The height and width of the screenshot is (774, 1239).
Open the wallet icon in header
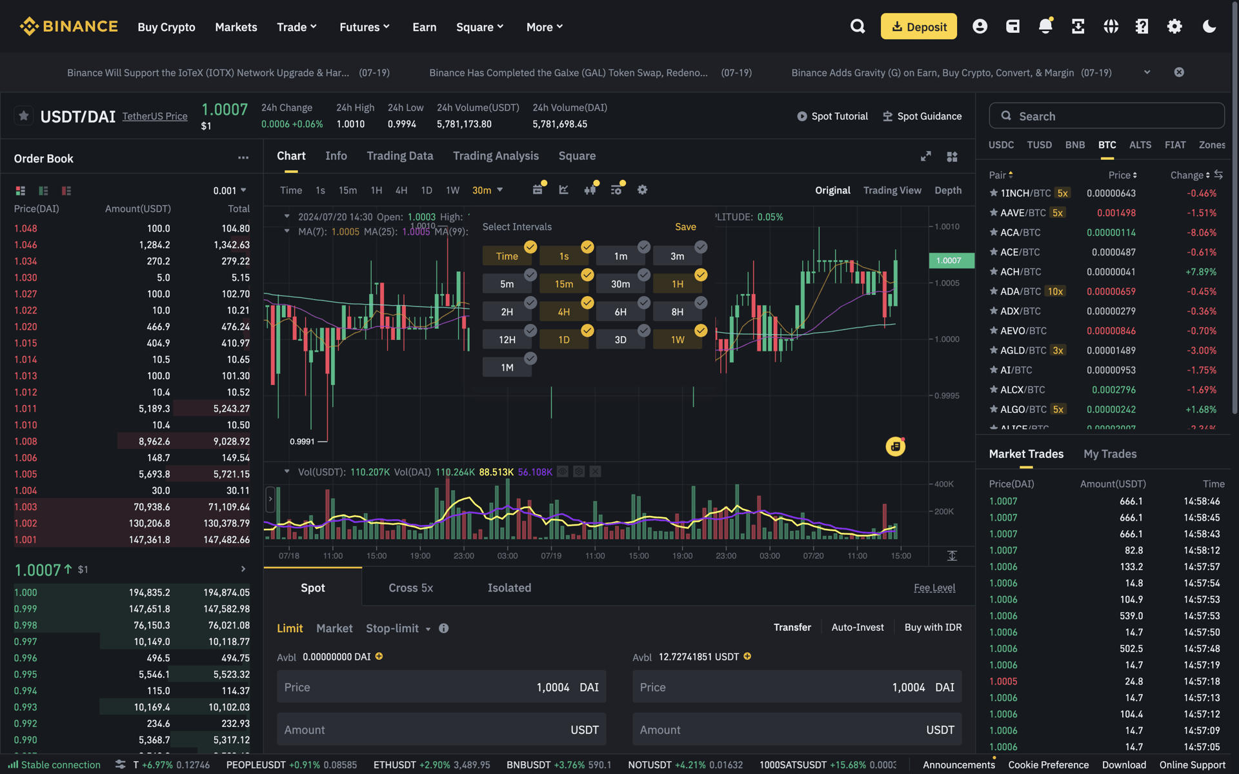[1012, 26]
